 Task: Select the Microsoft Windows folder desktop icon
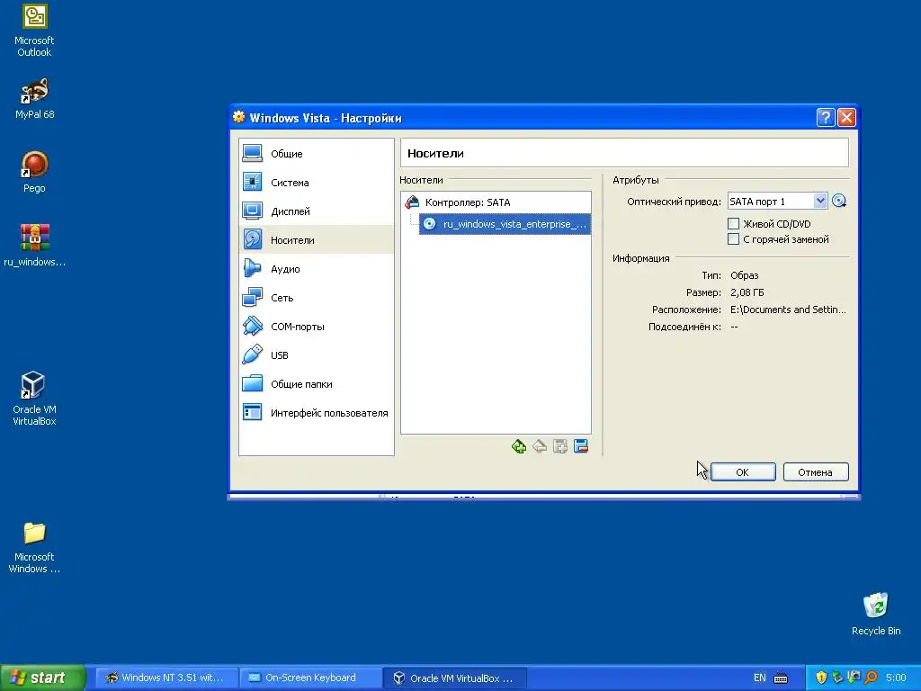(x=34, y=548)
